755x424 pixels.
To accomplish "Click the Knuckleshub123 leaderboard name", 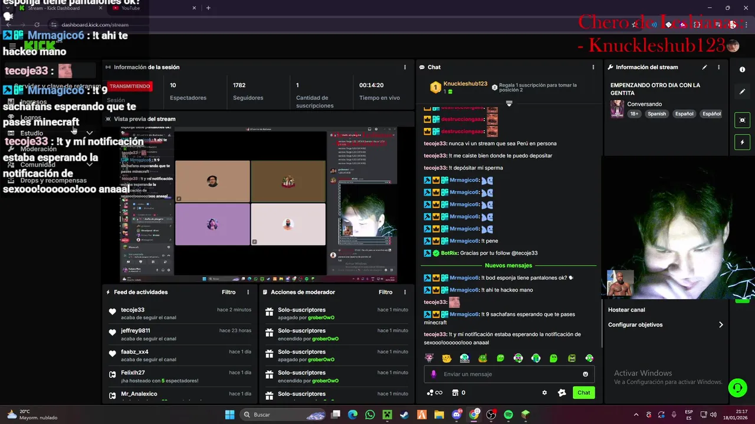I will click(x=465, y=84).
